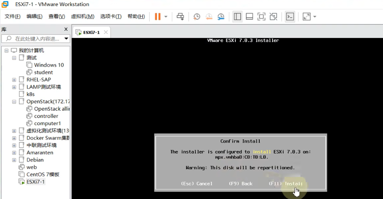Open the 选项卡(T) menu
383x199 pixels.
click(111, 16)
